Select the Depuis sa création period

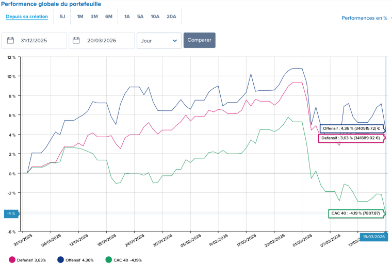(27, 16)
